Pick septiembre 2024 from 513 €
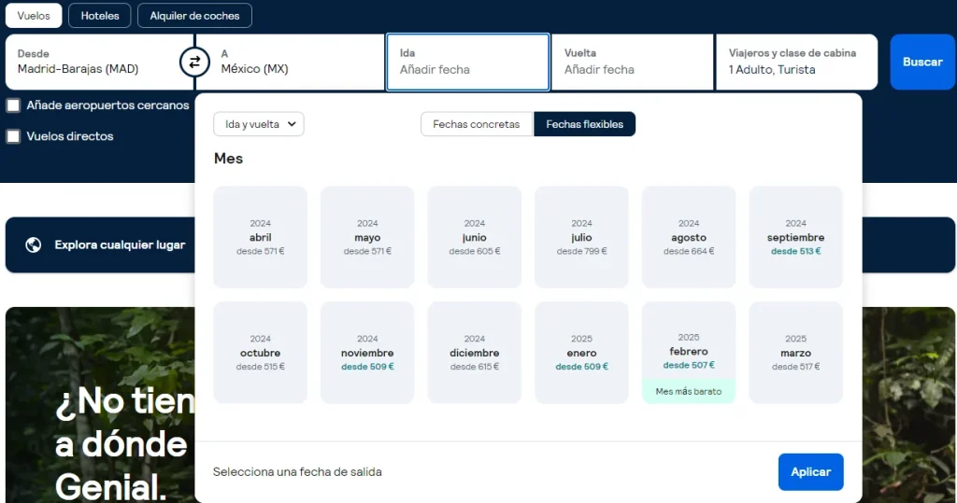Image resolution: width=957 pixels, height=503 pixels. coord(796,237)
